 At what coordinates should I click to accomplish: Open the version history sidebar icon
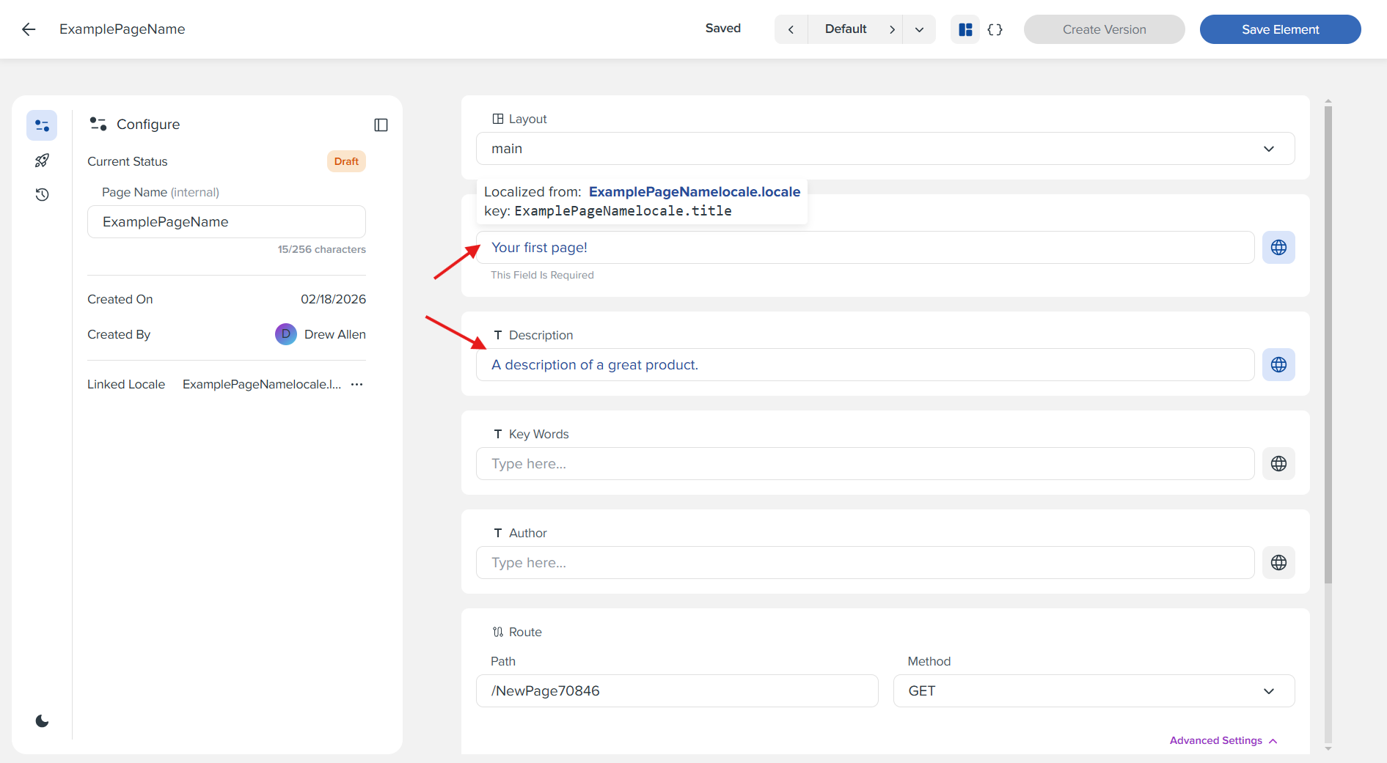coord(42,195)
